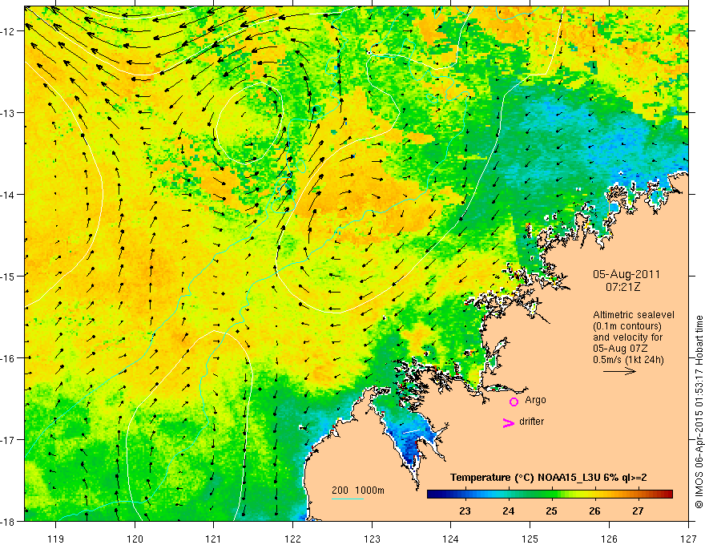
Task: Click longitude axis label '126'
Action: point(609,539)
